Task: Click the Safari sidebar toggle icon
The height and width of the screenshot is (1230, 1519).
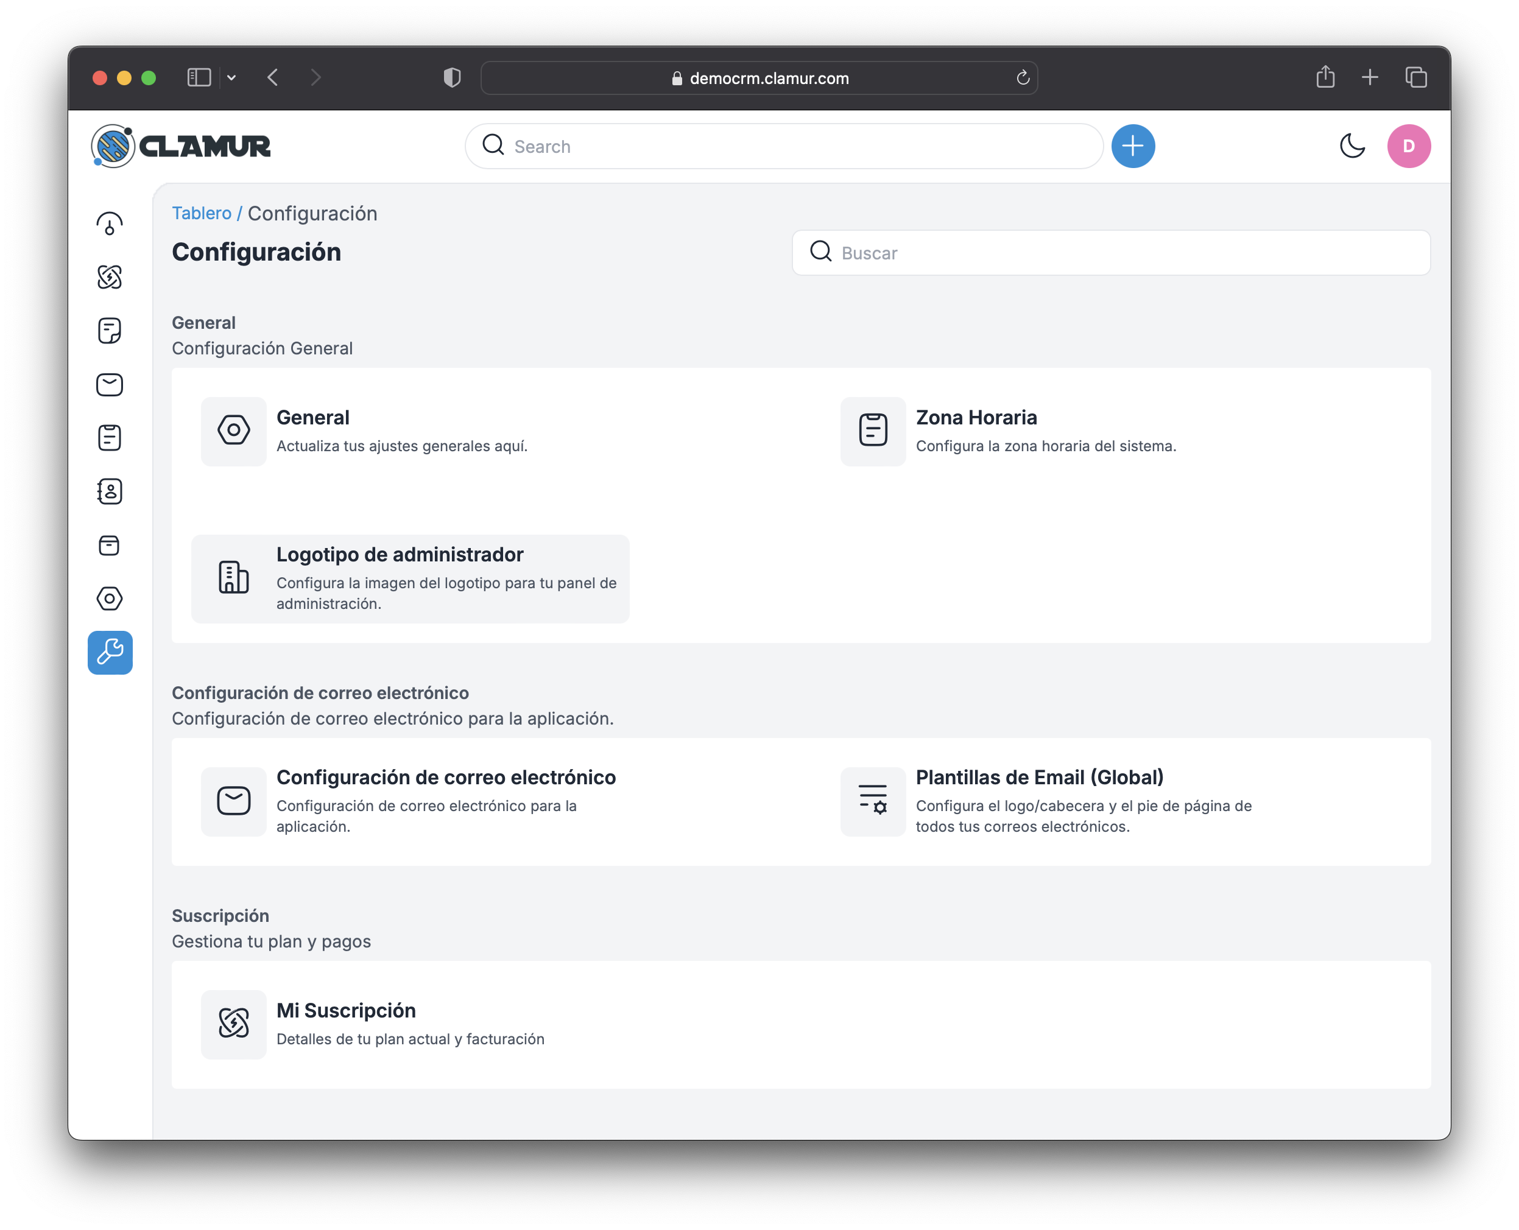Action: tap(199, 77)
